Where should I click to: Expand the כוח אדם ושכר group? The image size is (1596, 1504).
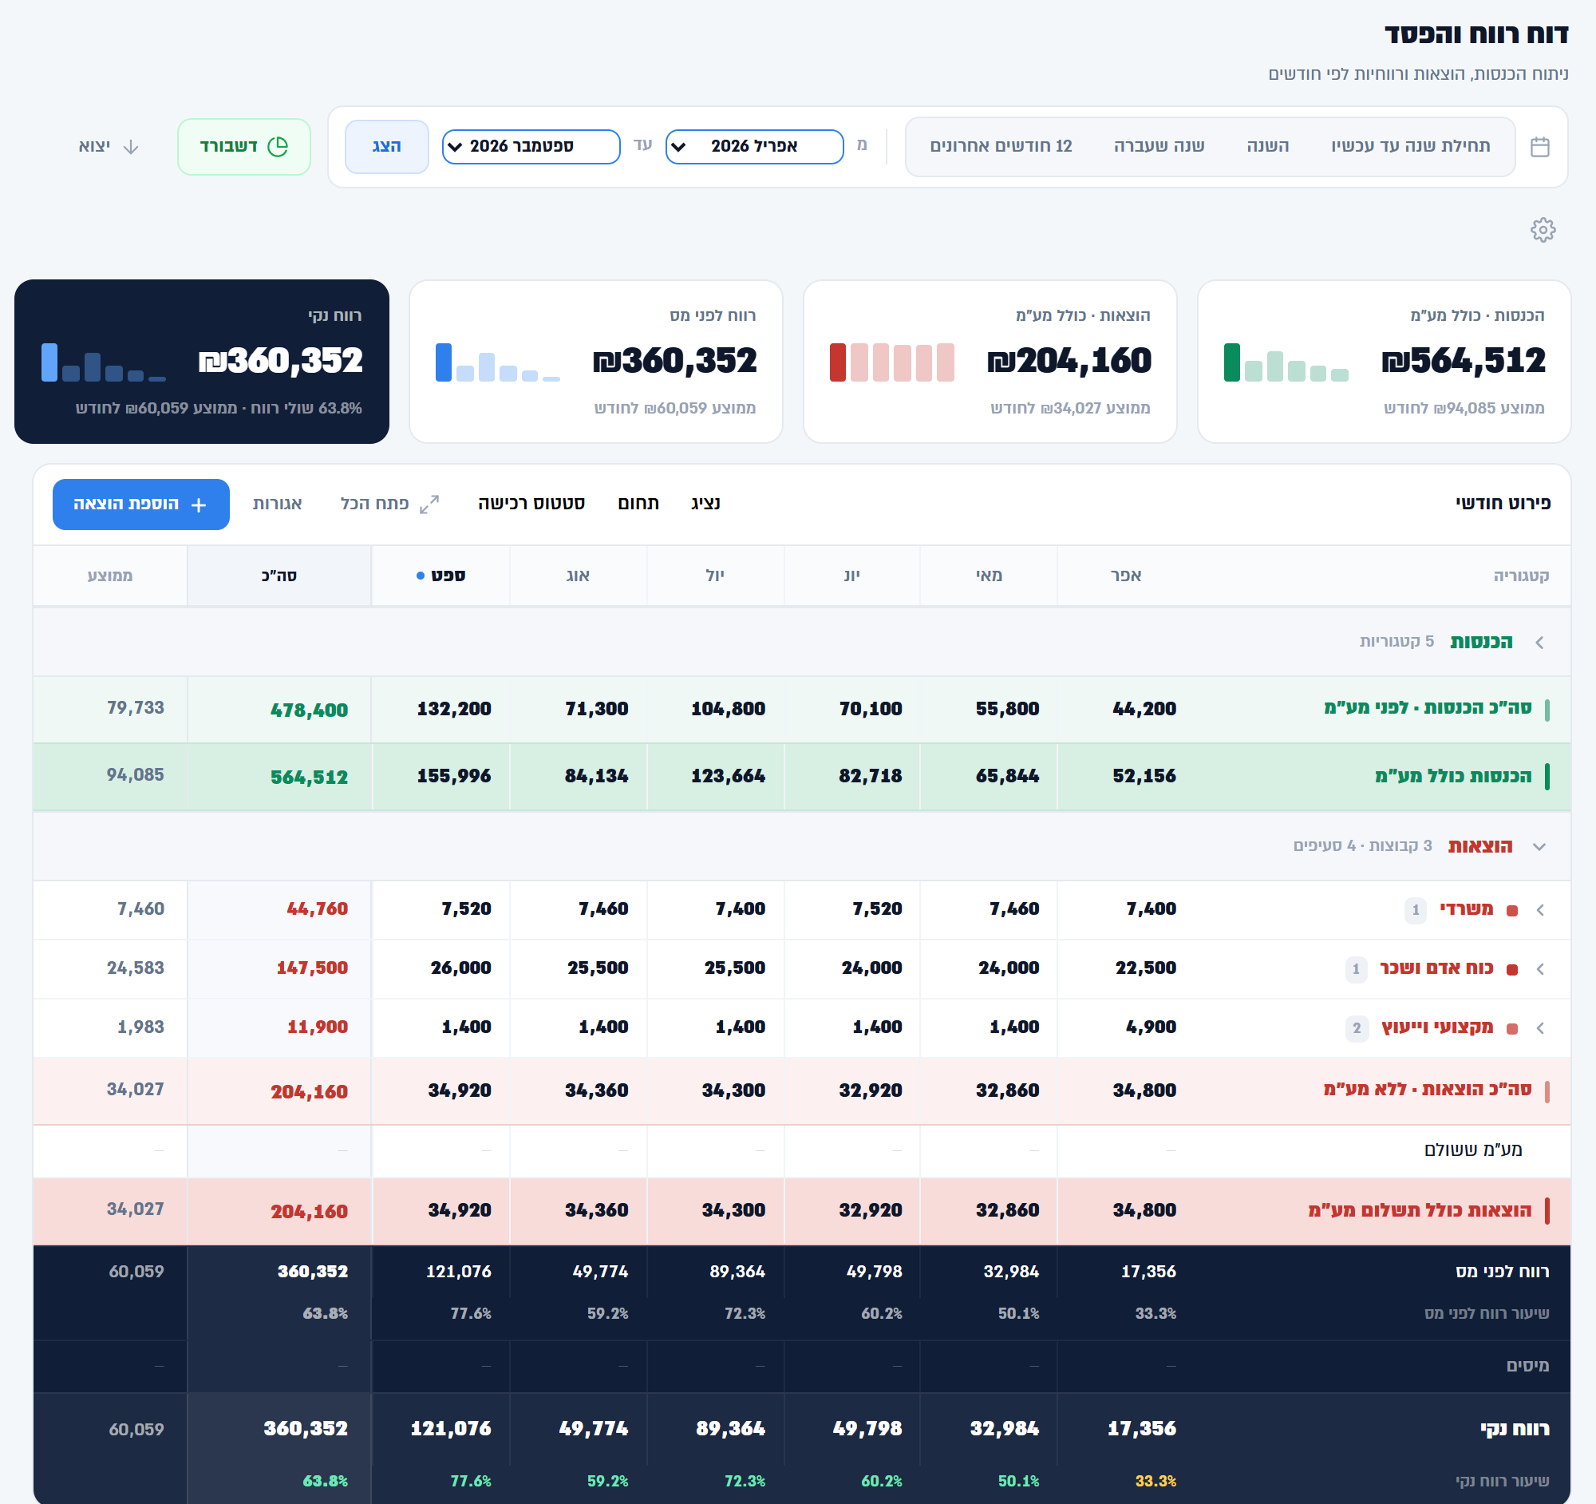click(x=1540, y=969)
